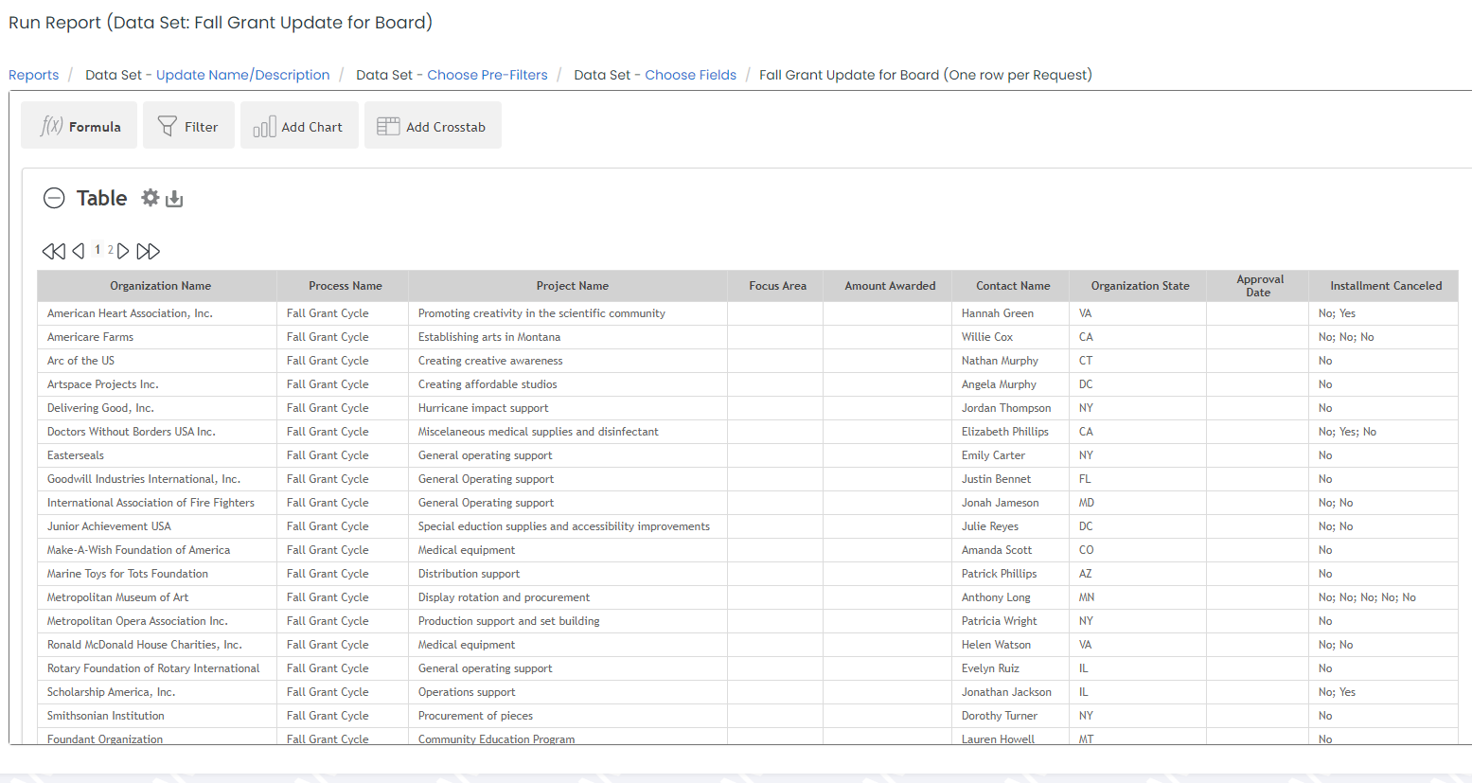Screen dimensions: 1472x783
Task: Jump to first page arrows
Action: click(x=54, y=251)
